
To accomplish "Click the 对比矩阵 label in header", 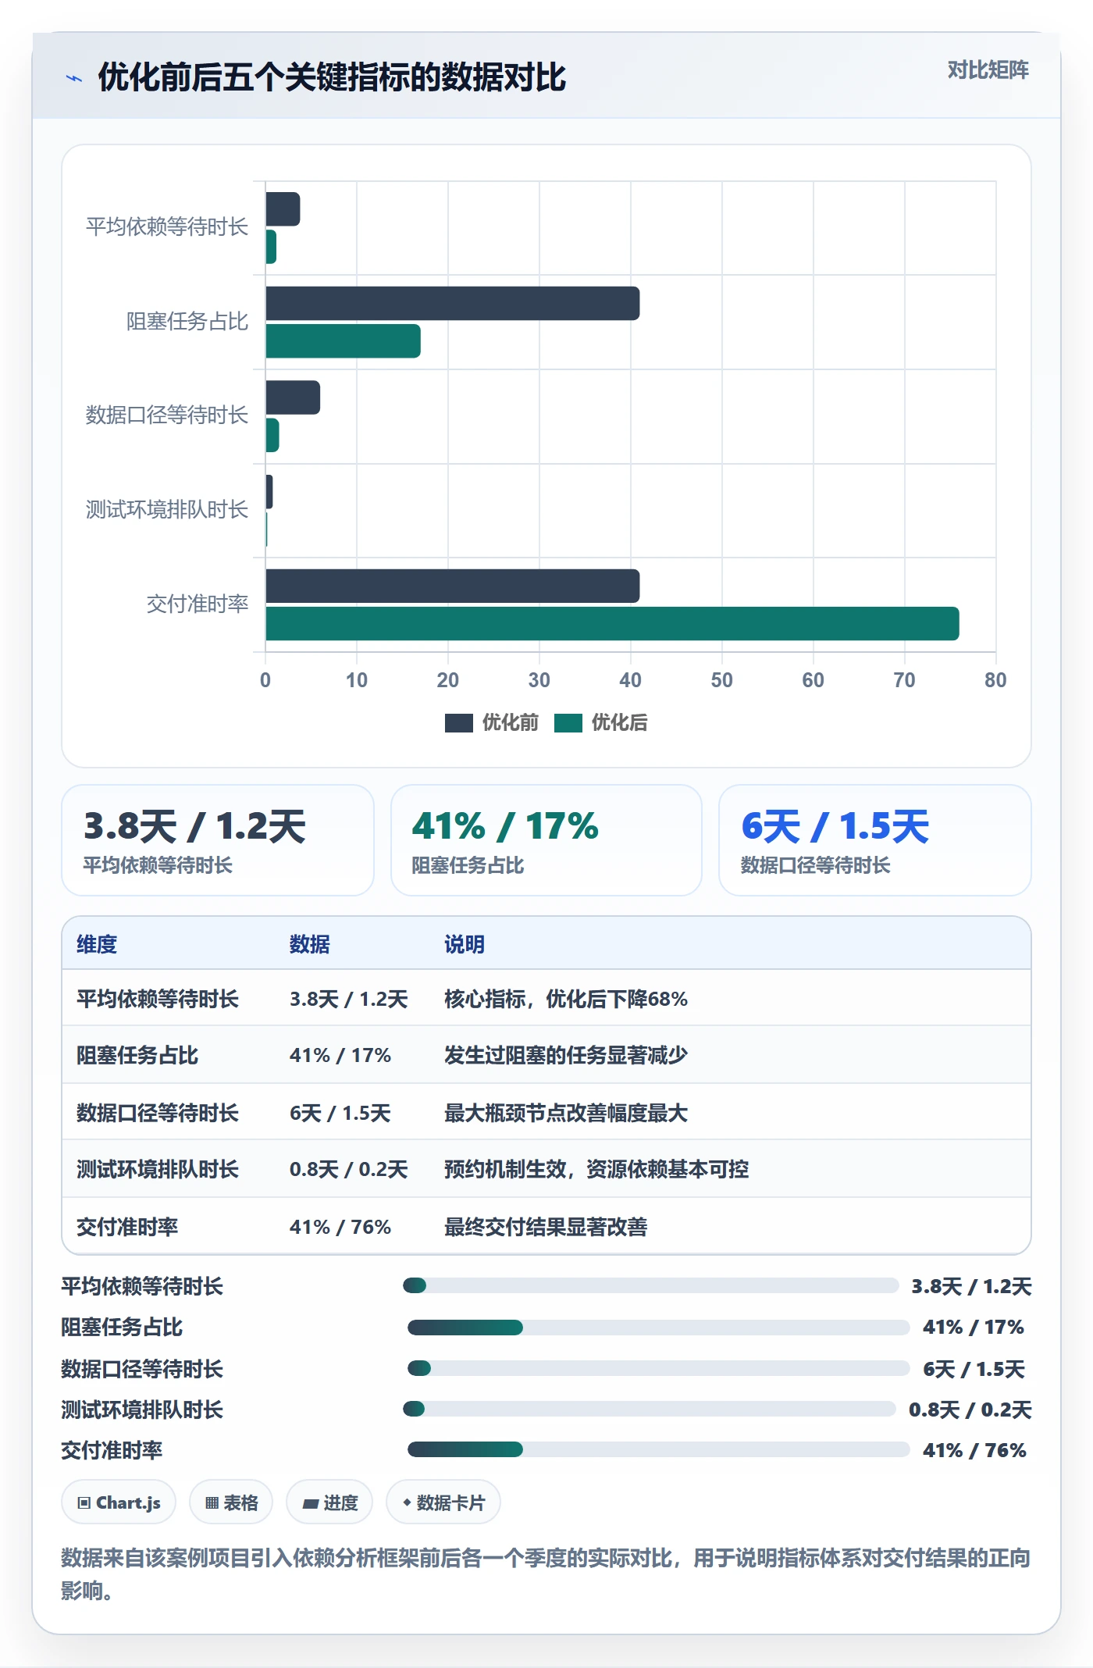I will (x=988, y=70).
